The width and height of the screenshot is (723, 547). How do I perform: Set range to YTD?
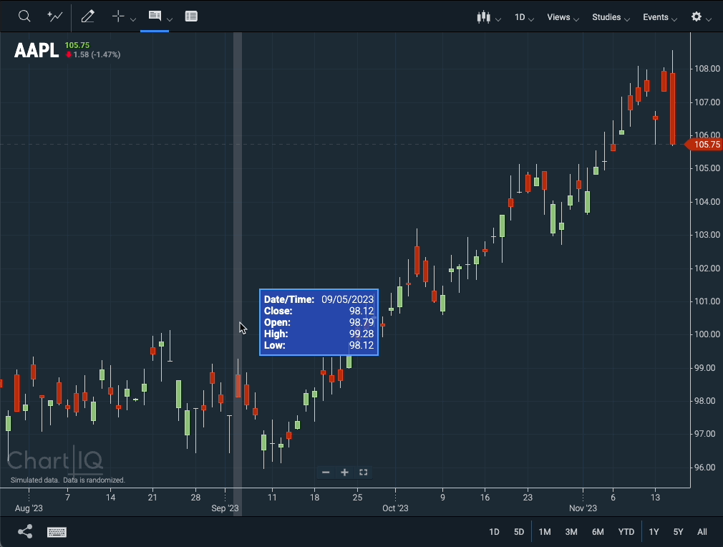click(x=626, y=532)
